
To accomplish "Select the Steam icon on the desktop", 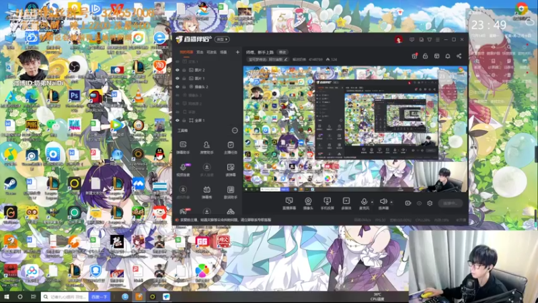I will point(10,184).
